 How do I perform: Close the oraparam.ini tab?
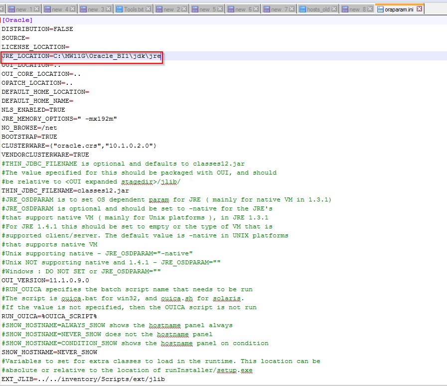(420, 9)
